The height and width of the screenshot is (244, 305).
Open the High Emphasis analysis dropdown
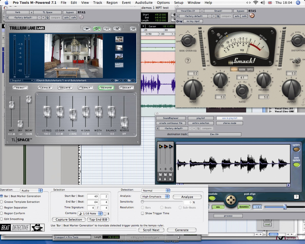(155, 196)
